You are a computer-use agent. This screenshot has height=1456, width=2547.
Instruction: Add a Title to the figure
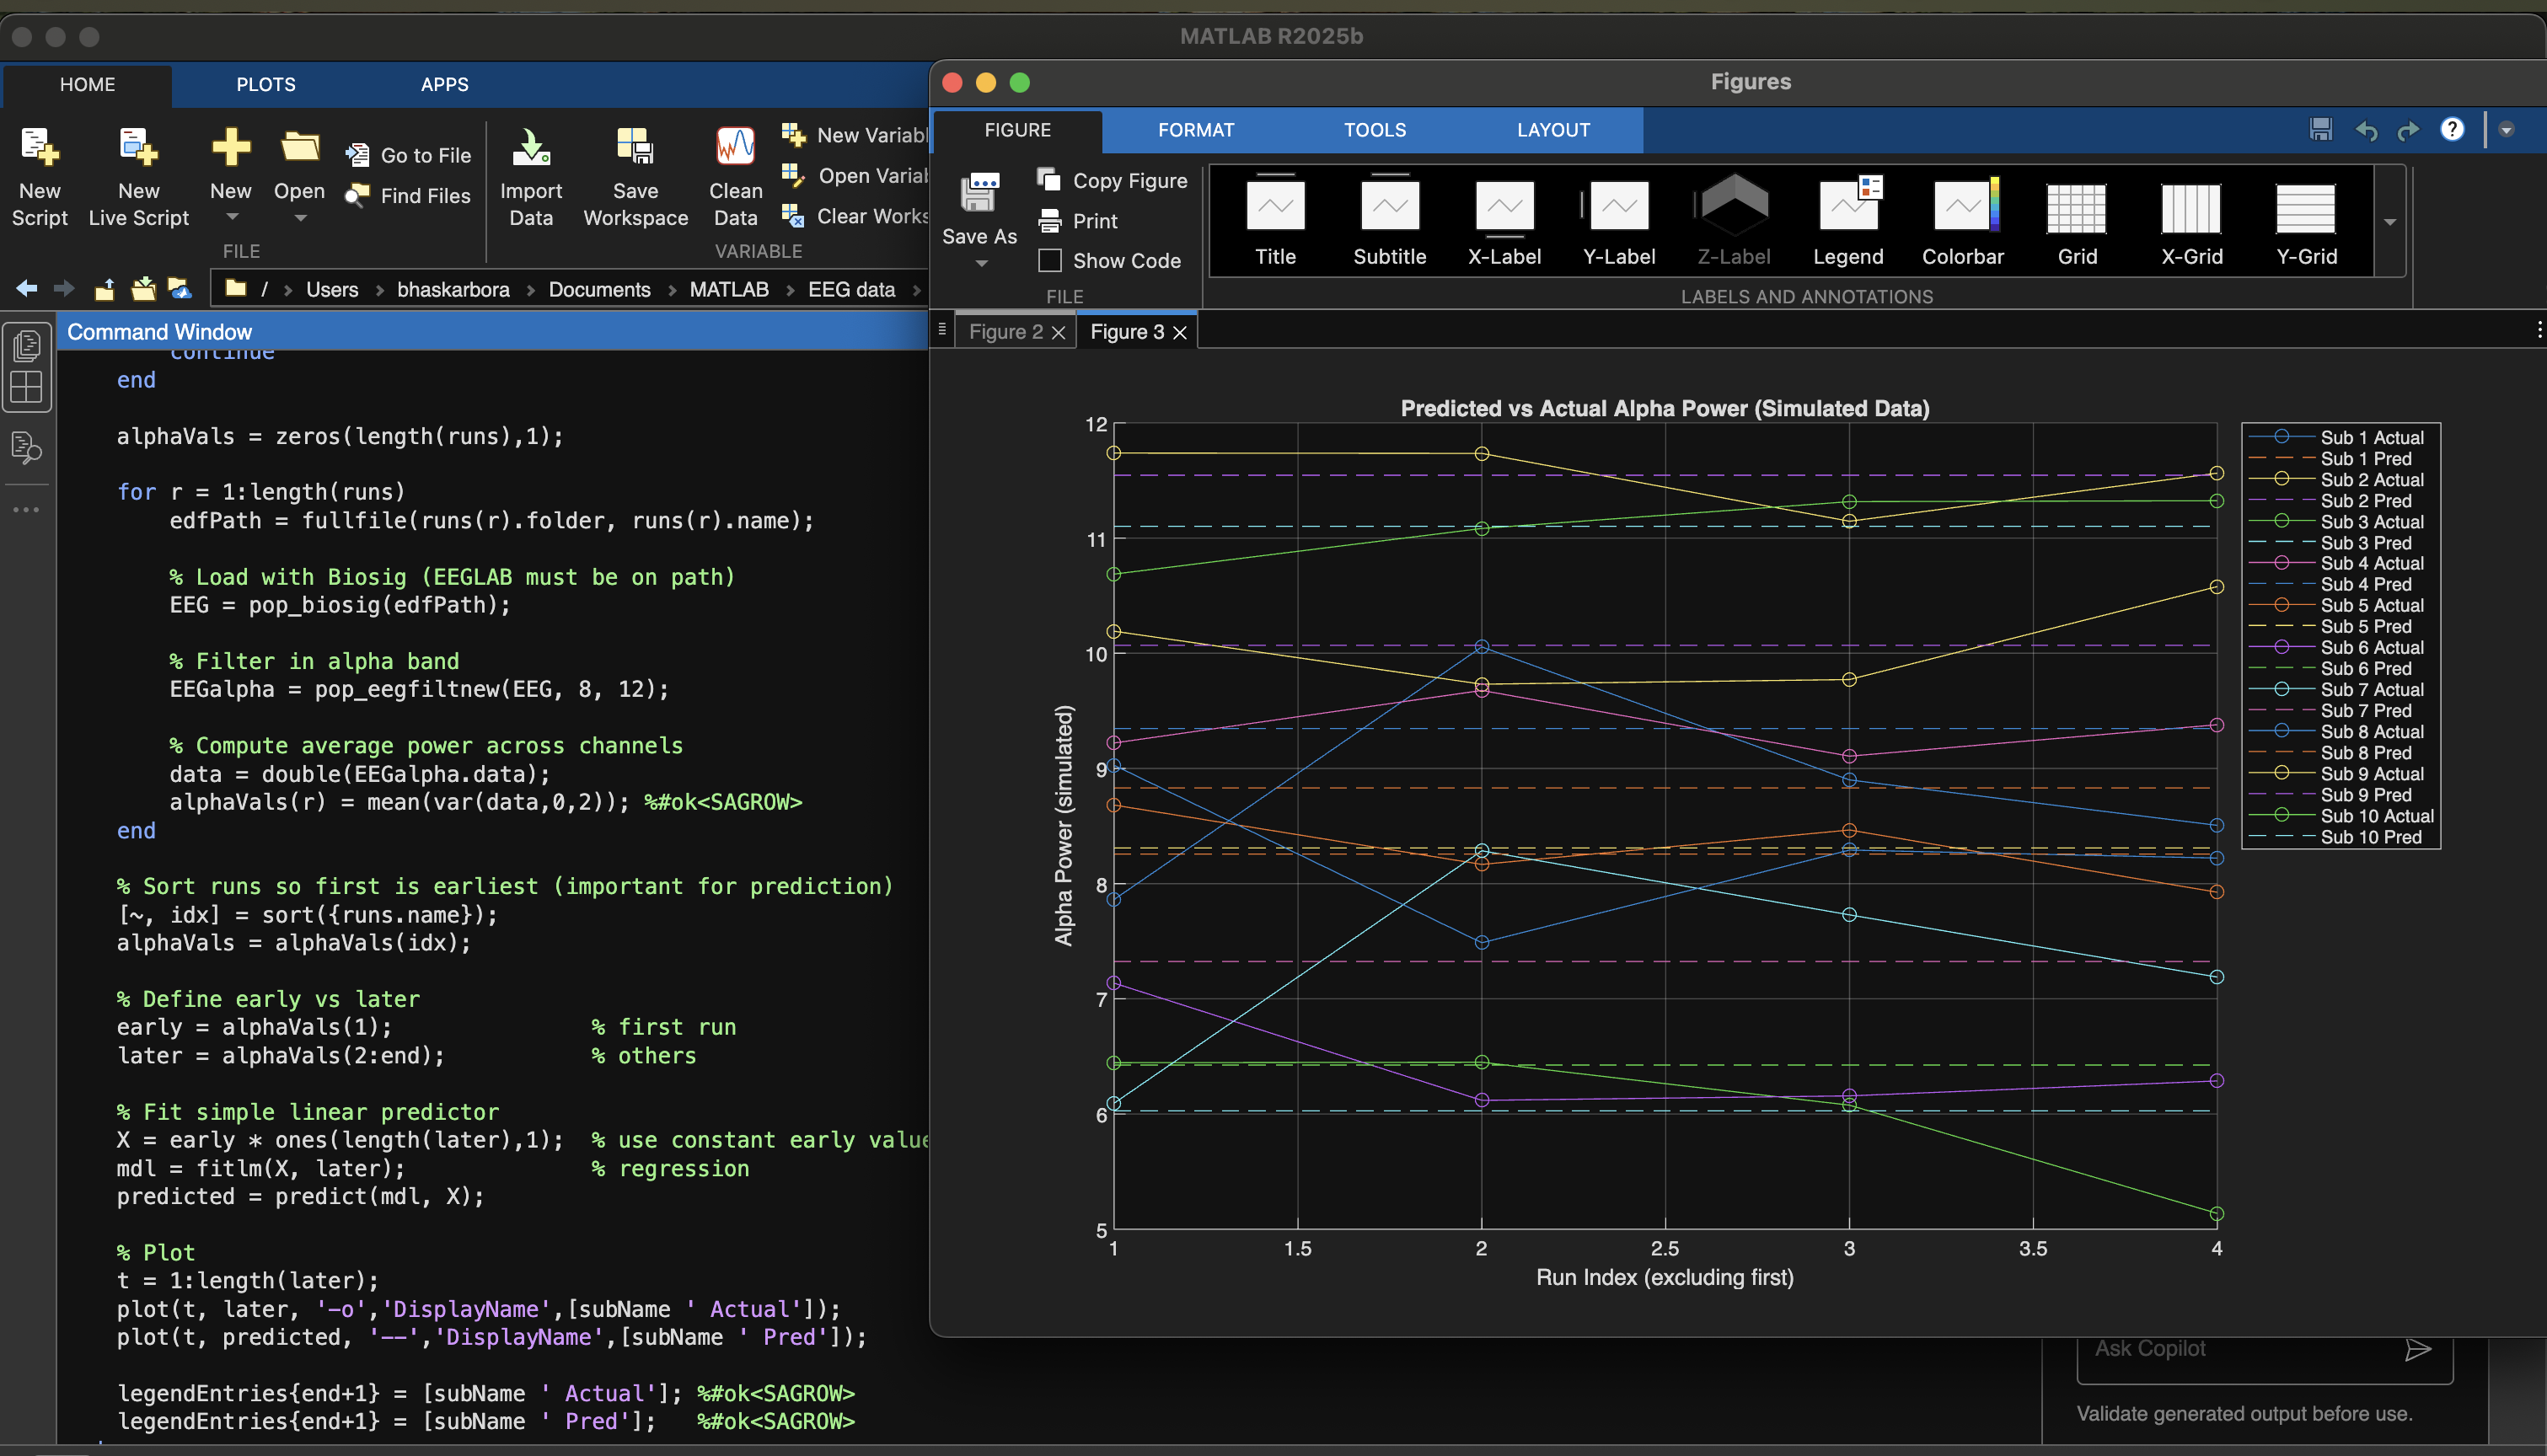pyautogui.click(x=1275, y=220)
